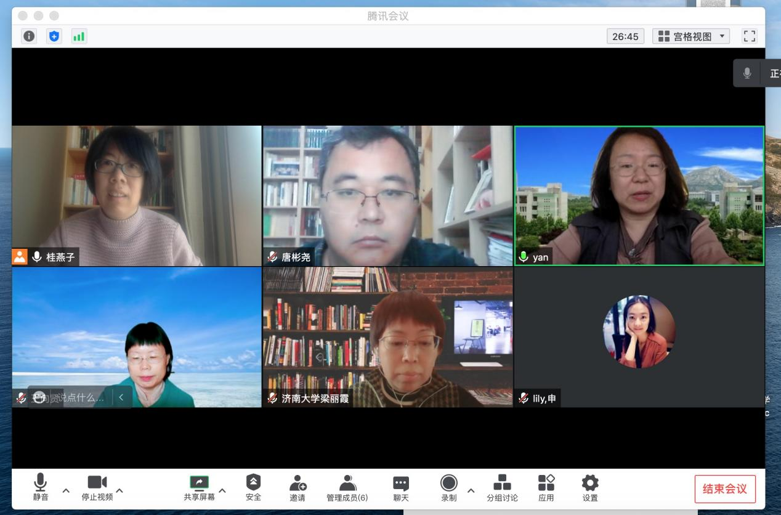The height and width of the screenshot is (515, 781).
Task: Open the 共享屏幕 screen share tool
Action: (x=199, y=489)
